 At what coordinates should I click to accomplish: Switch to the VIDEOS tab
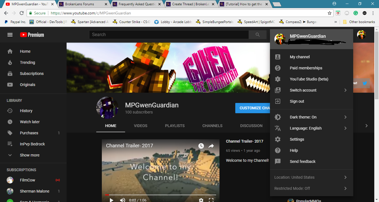pos(141,126)
